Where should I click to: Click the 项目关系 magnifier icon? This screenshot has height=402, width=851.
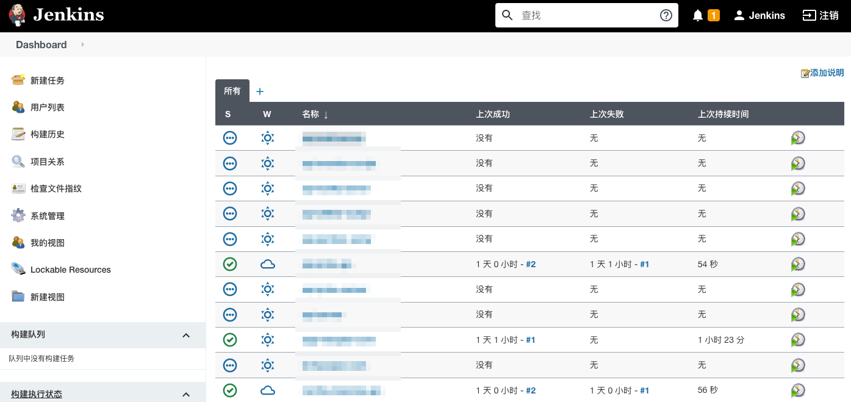point(18,161)
